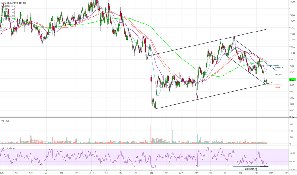
Task: Click the 7600 price axis label
Action: 293,98
